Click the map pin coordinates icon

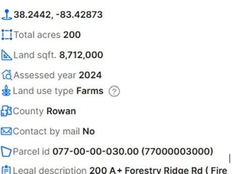(7, 15)
